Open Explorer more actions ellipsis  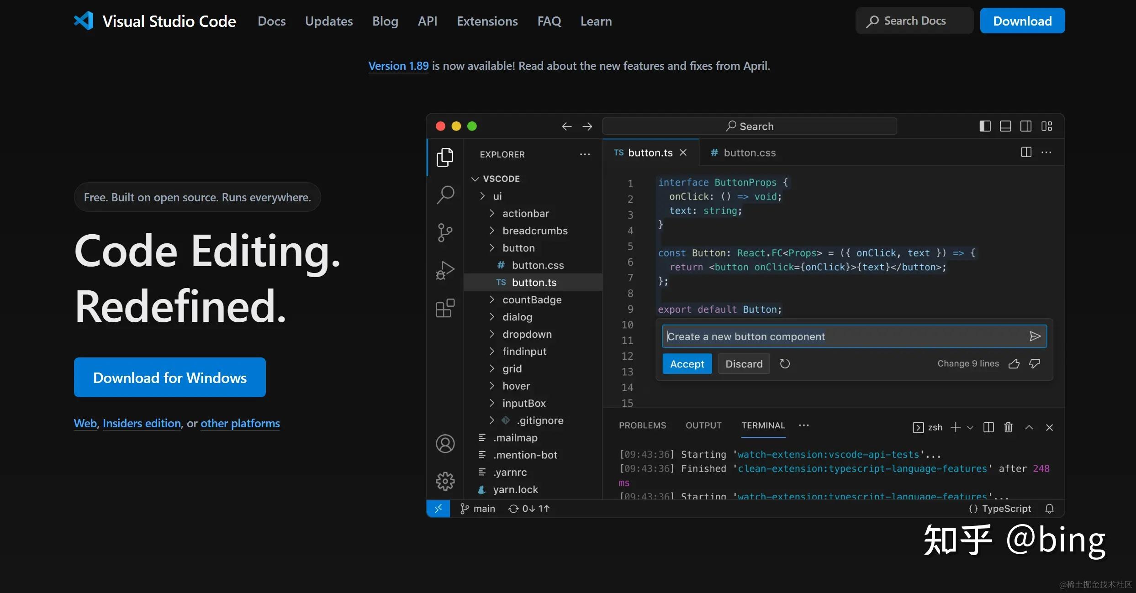pos(585,154)
